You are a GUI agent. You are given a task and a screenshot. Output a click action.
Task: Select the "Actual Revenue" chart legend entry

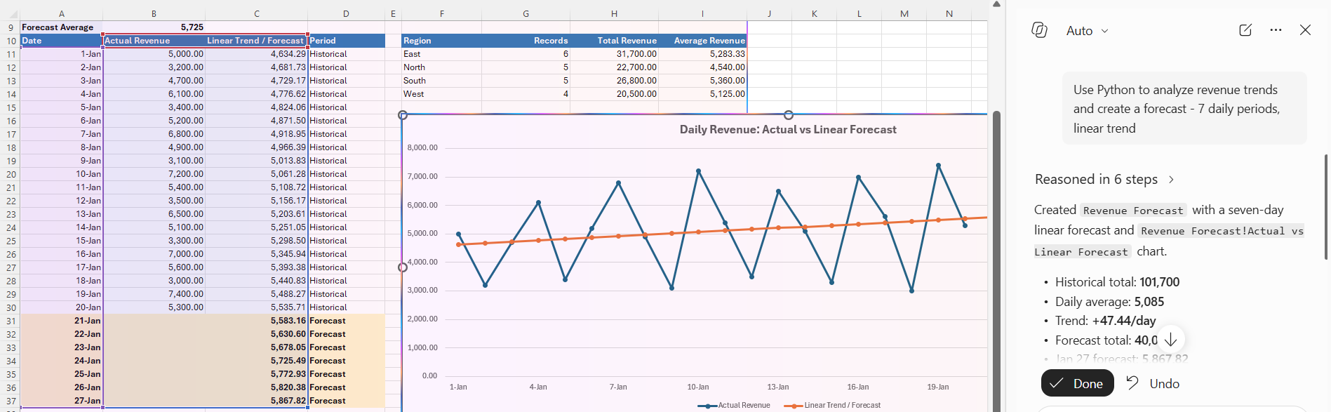coord(735,406)
